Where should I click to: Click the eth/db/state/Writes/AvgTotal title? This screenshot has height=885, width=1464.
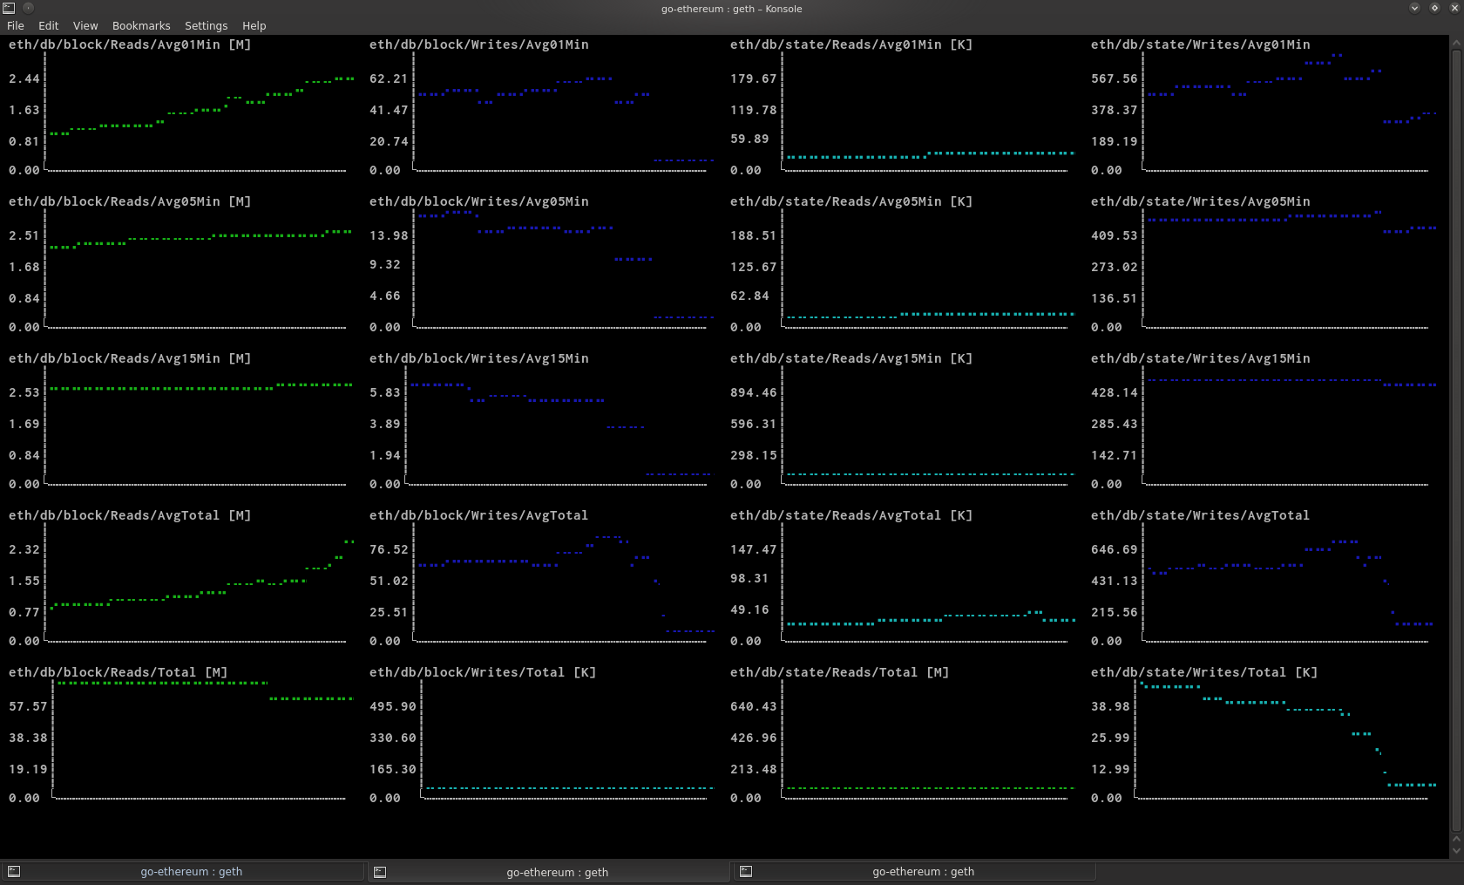1201,515
